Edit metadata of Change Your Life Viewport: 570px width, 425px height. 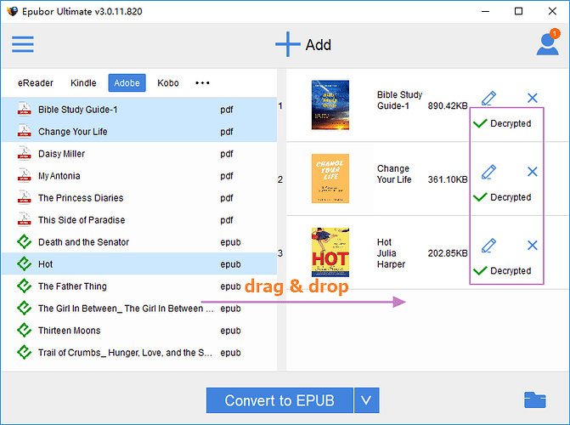coord(488,172)
